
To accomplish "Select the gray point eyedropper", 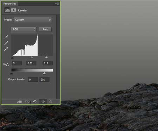I will click(x=6, y=43).
